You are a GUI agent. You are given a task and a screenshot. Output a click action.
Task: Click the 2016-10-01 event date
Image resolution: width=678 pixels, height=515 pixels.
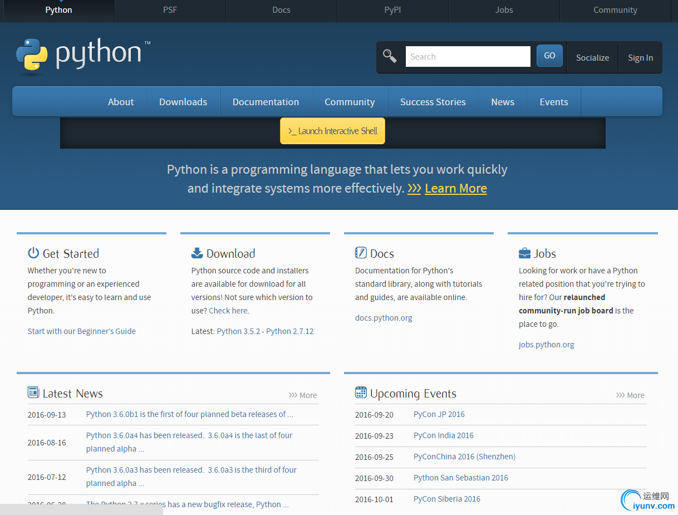click(x=374, y=499)
